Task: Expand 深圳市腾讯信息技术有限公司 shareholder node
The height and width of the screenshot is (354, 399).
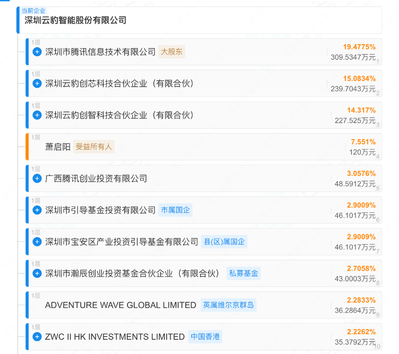Action: (x=37, y=52)
